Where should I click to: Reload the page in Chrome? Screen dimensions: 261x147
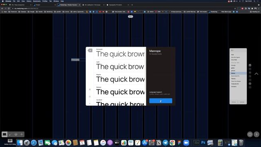point(9,8)
